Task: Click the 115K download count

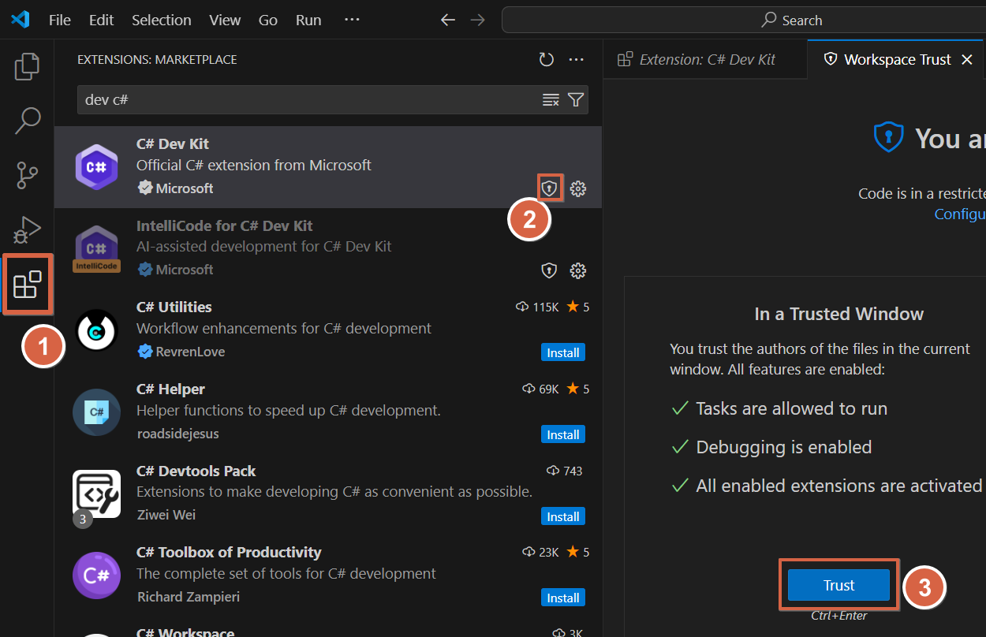Action: coord(545,307)
